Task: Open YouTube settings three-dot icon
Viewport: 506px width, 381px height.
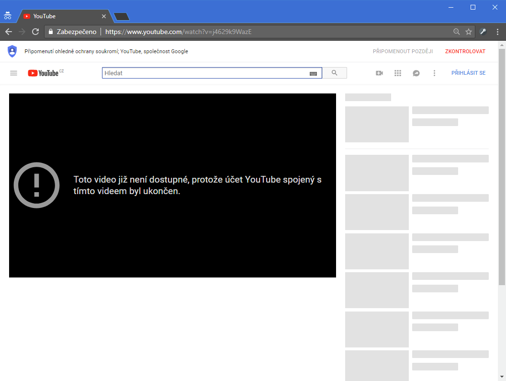Action: pyautogui.click(x=434, y=73)
